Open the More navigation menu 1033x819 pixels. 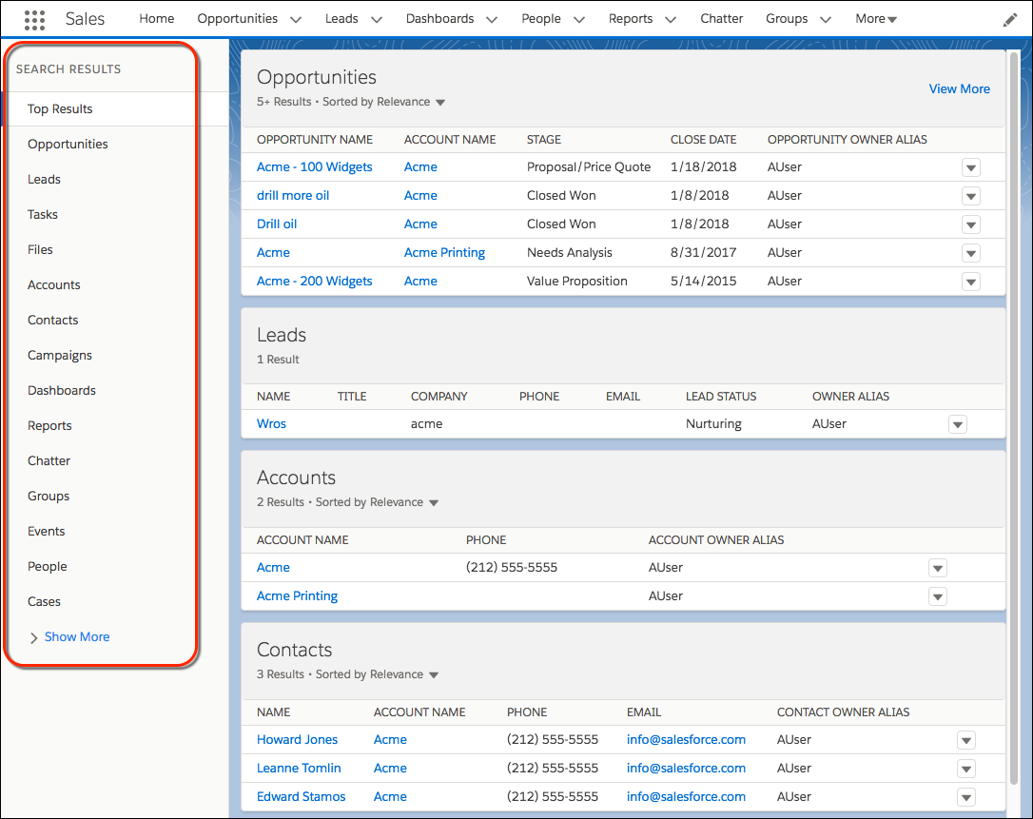(x=876, y=19)
